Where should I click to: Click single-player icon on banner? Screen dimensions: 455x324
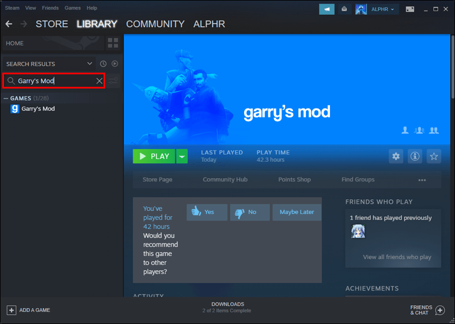(x=405, y=131)
